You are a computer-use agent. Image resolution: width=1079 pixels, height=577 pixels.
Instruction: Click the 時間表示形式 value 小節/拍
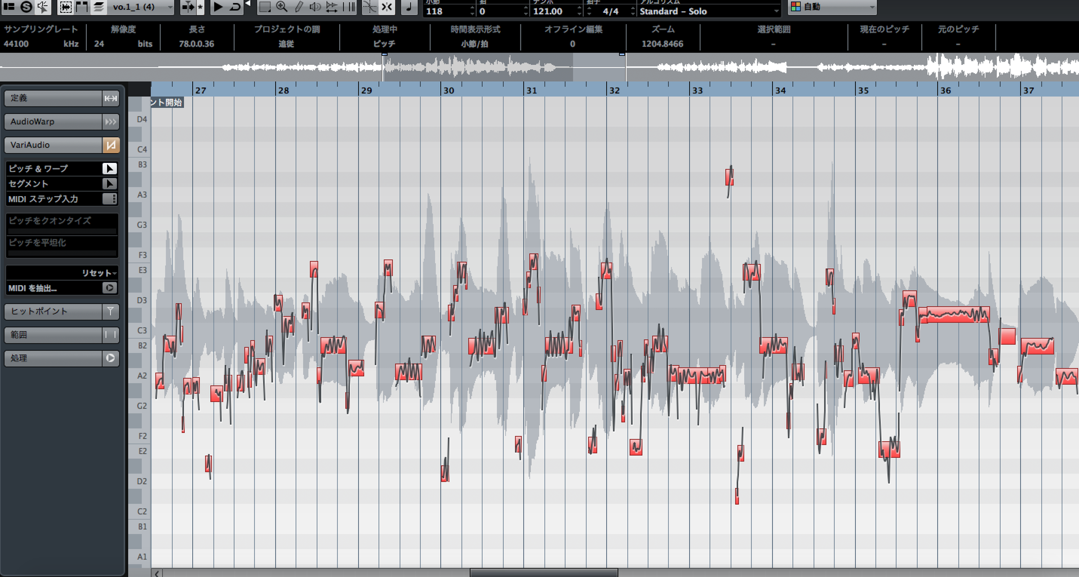474,44
